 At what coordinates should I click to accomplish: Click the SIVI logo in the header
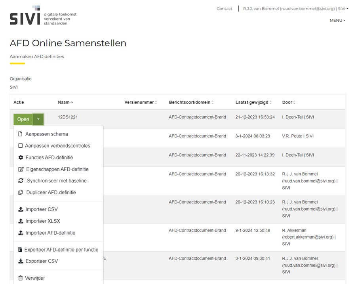pyautogui.click(x=43, y=15)
